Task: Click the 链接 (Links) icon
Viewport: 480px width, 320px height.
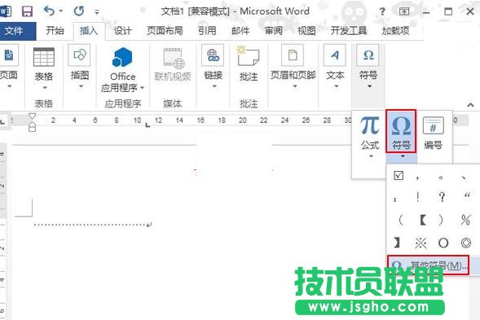Action: [x=213, y=55]
